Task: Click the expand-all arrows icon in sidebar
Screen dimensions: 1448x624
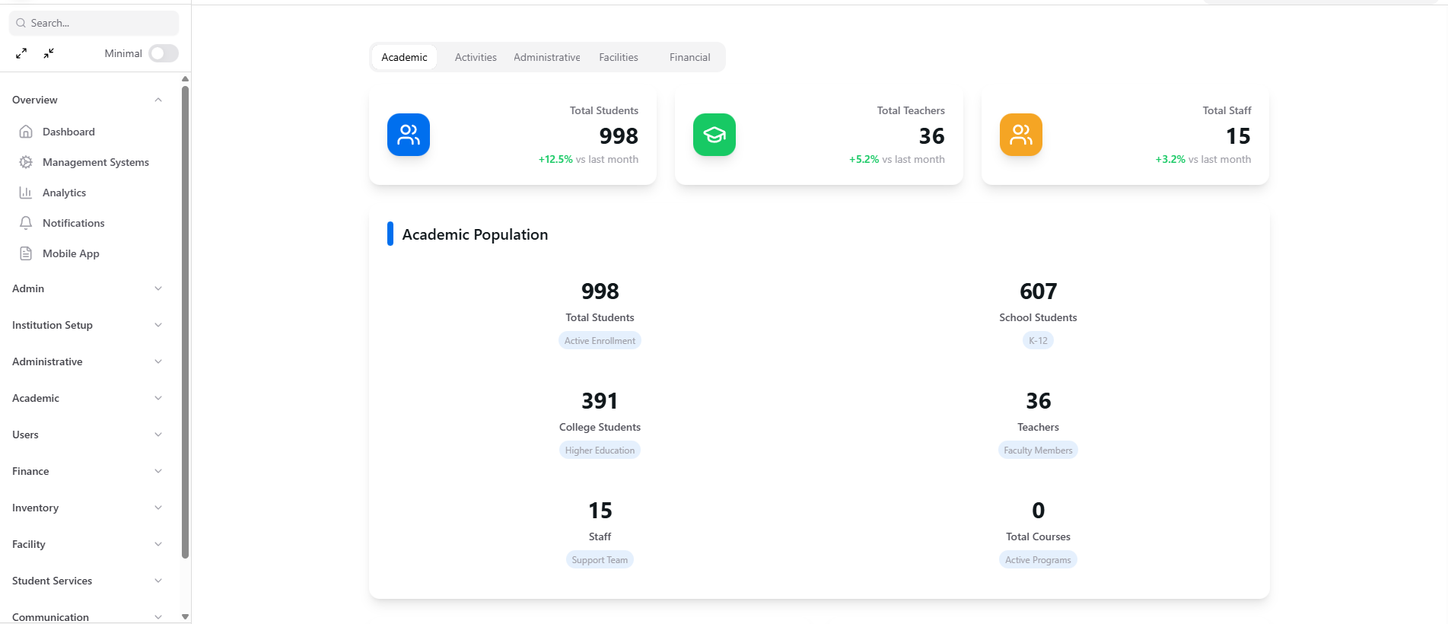Action: (x=21, y=53)
